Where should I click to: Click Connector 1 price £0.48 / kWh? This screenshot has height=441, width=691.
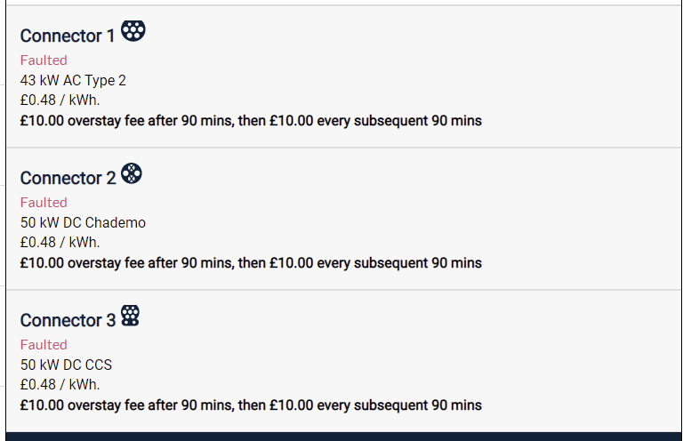coord(60,100)
